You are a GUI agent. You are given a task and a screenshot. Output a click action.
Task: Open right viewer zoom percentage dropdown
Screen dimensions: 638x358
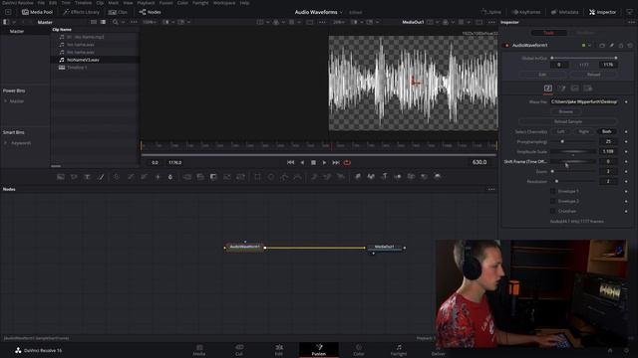click(339, 22)
